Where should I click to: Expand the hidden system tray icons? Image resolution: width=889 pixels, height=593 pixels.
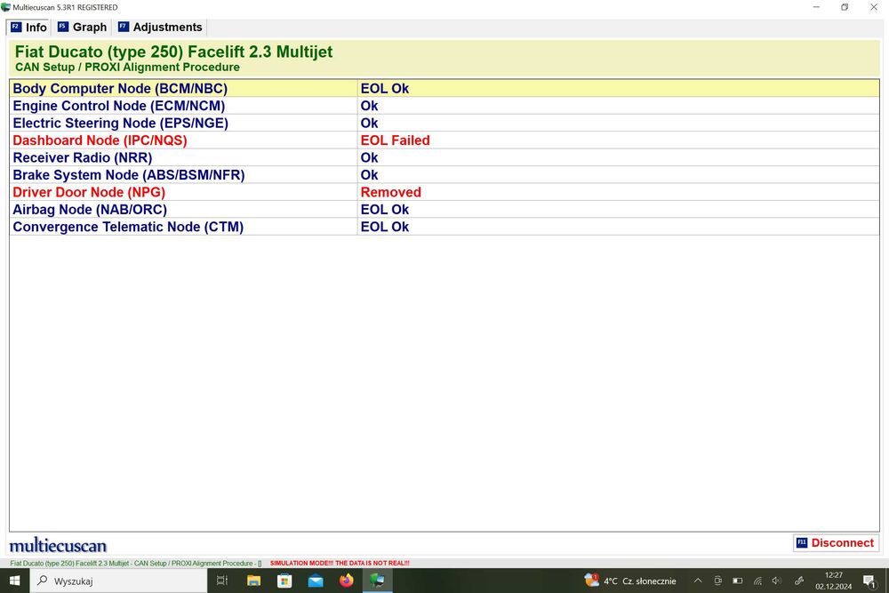[x=698, y=581]
